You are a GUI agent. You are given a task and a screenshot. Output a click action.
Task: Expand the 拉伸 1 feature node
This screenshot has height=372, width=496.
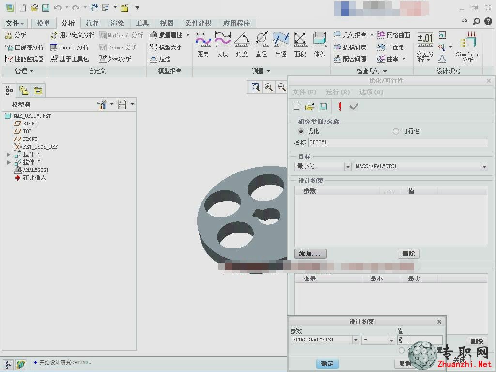pos(9,155)
